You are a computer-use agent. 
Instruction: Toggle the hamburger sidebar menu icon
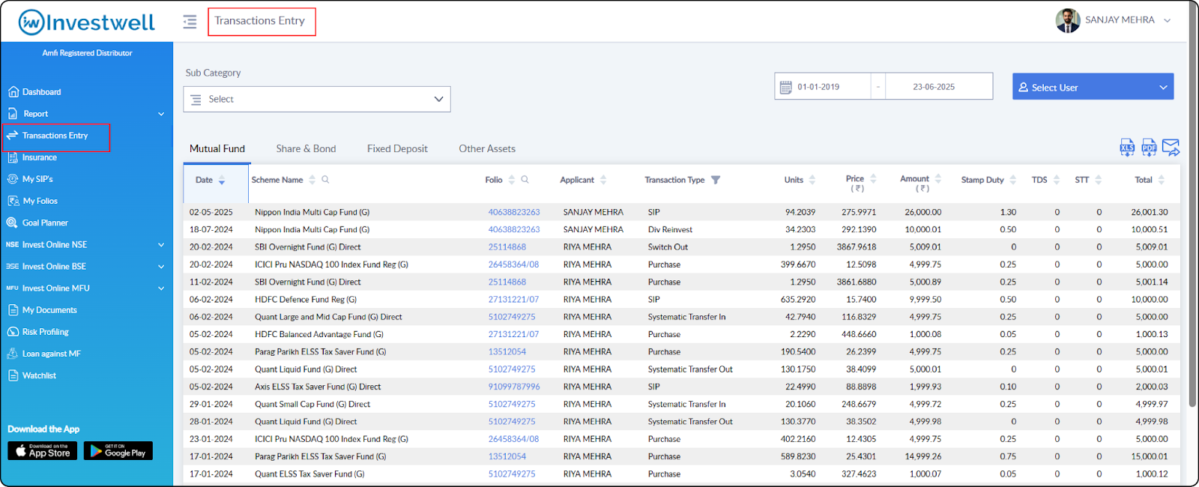(190, 22)
